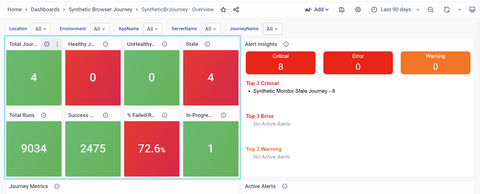
Task: Refresh the dashboard
Action: point(447,10)
